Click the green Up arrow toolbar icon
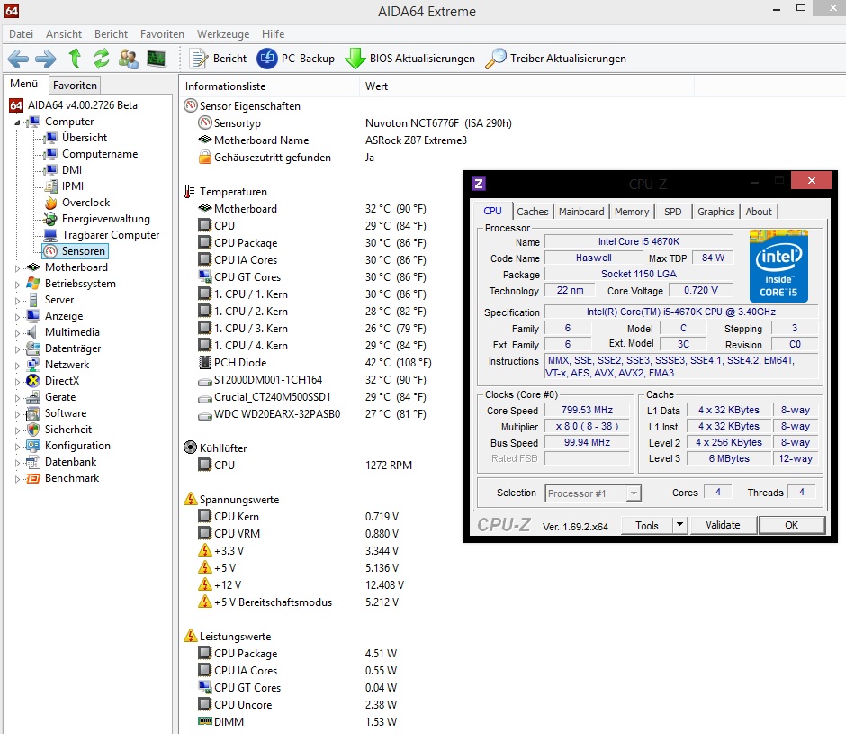This screenshot has width=846, height=742. point(75,59)
